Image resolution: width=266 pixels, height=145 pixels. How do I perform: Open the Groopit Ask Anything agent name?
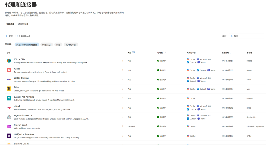click(x=24, y=97)
